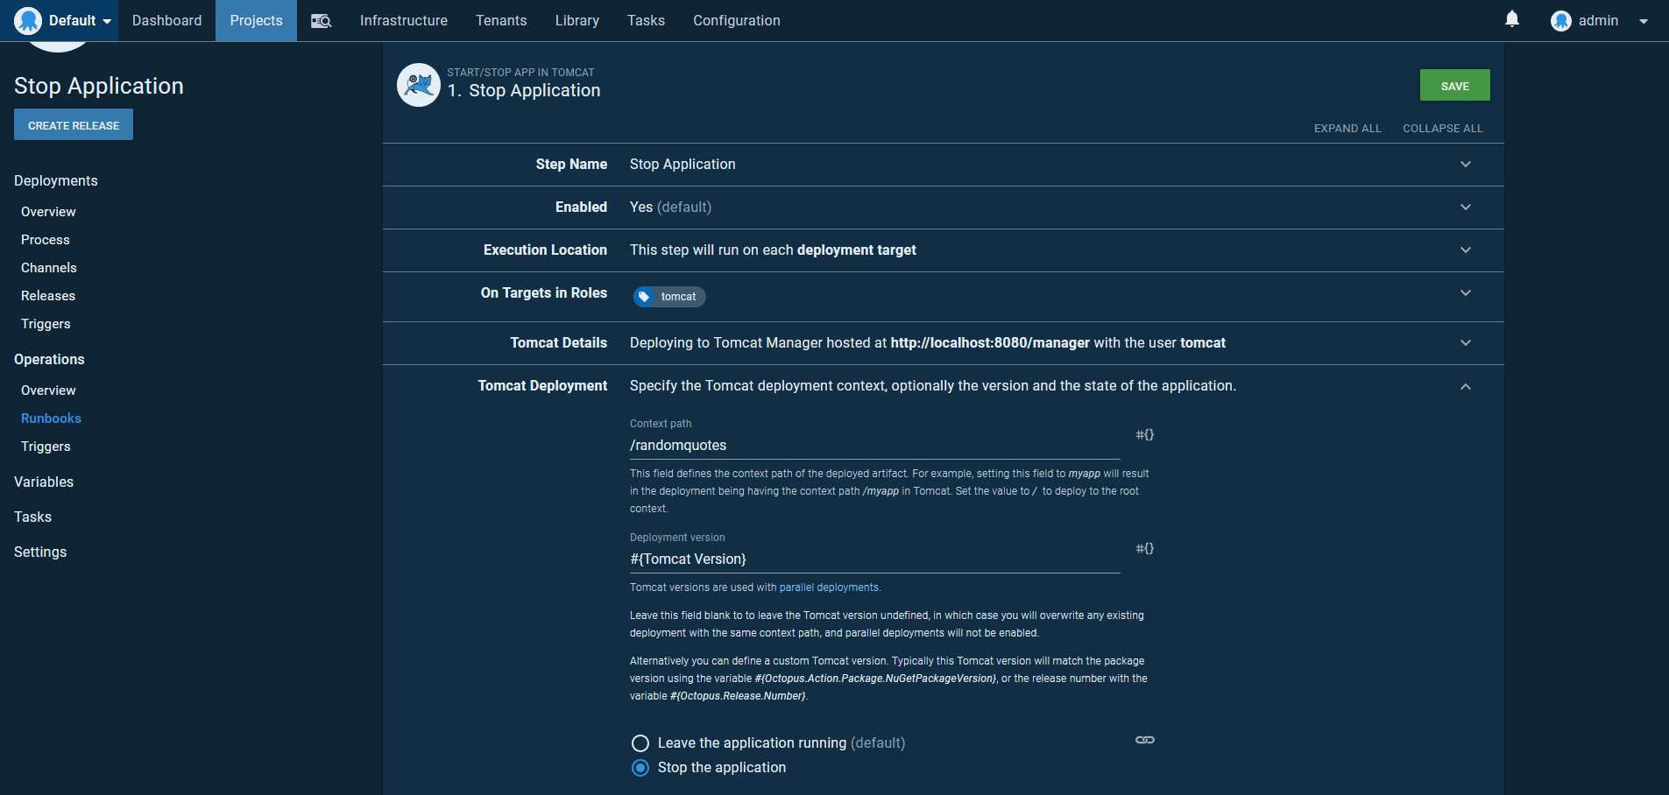Click the Tomcat step logo icon
This screenshot has height=795, width=1669.
pyautogui.click(x=419, y=85)
